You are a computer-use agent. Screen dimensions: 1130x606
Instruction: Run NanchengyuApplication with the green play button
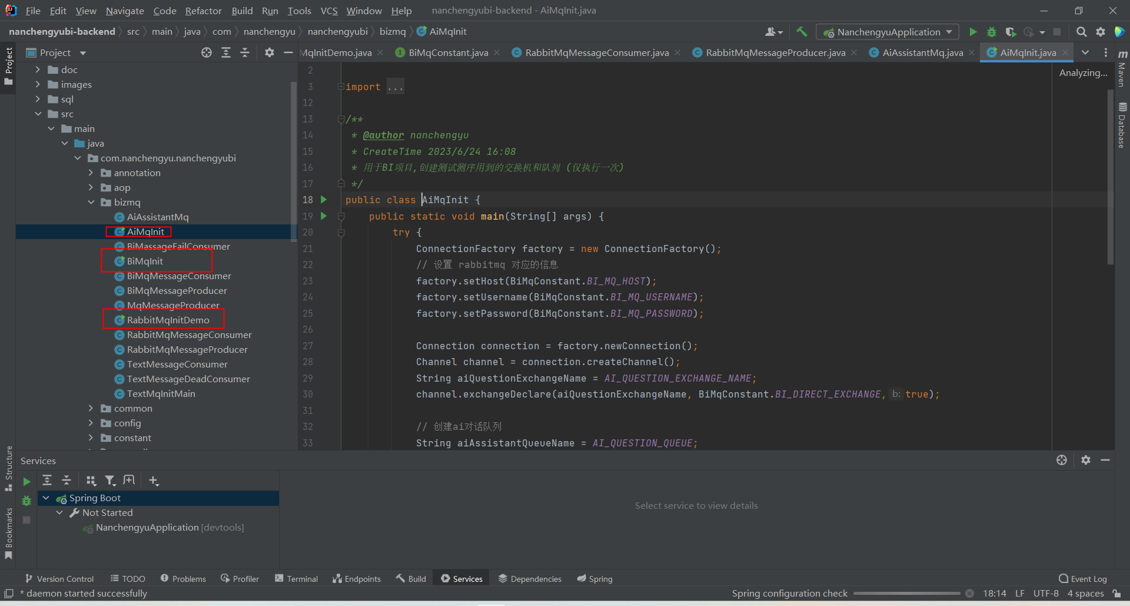click(973, 32)
